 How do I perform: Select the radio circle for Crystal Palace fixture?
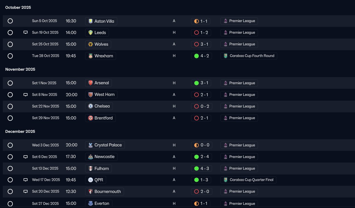click(x=10, y=145)
